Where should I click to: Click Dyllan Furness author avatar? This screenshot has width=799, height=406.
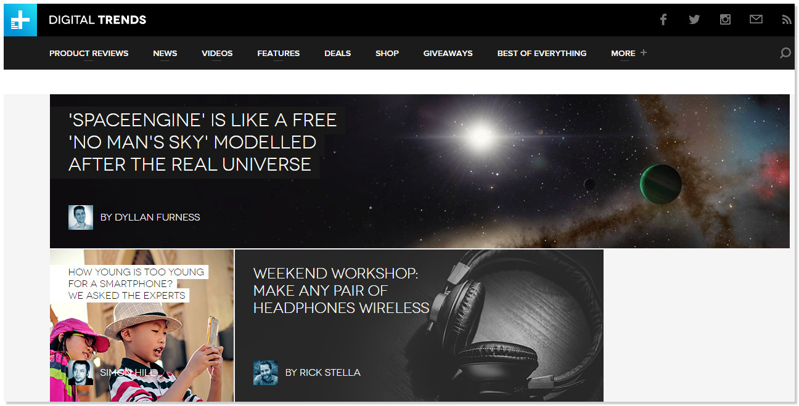pos(81,217)
